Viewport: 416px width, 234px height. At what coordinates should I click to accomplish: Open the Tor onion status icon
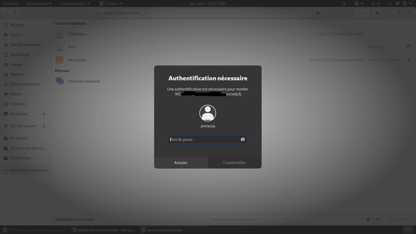[343, 4]
